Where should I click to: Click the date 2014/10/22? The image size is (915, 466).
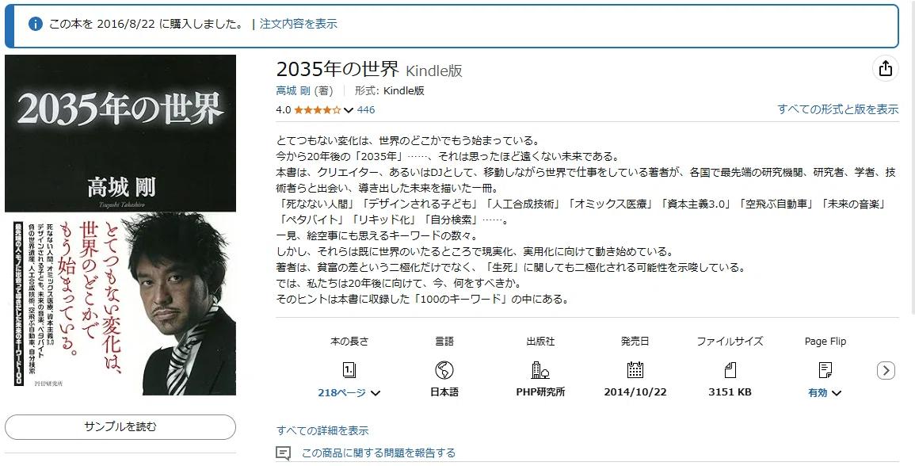coord(635,392)
